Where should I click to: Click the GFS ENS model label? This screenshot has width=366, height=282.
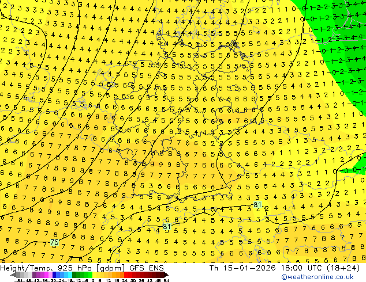pos(147,268)
